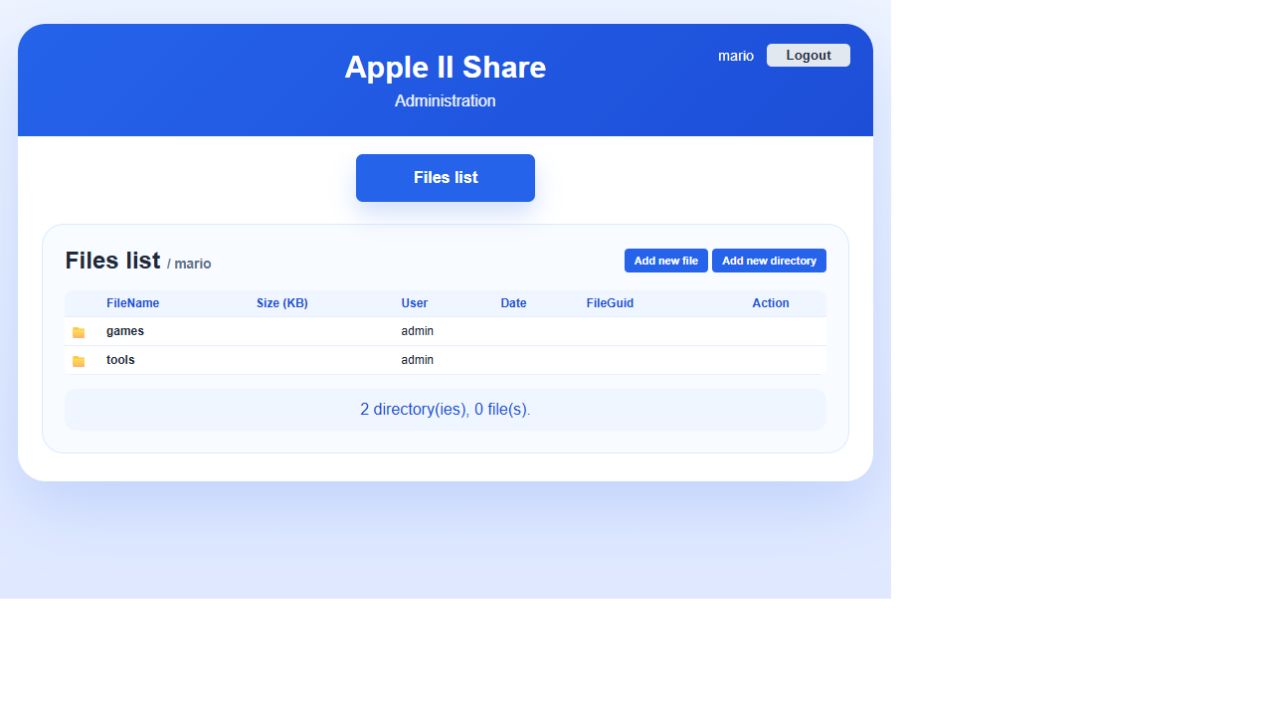
Task: Click the Date column header
Action: pos(514,303)
